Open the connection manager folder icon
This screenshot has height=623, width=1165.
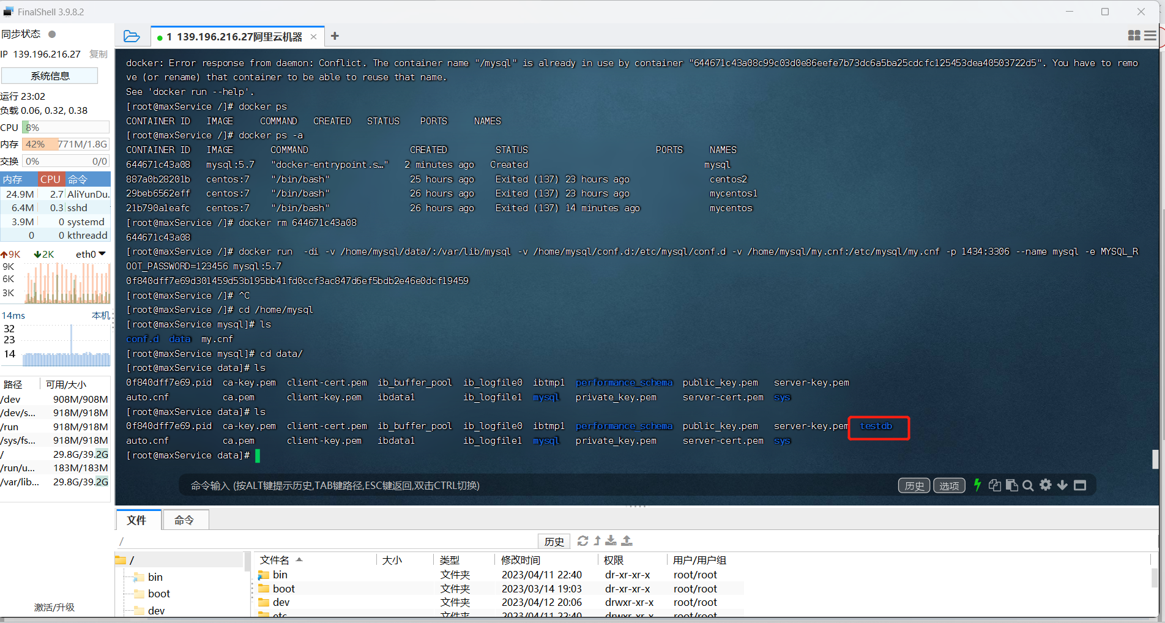pos(132,36)
